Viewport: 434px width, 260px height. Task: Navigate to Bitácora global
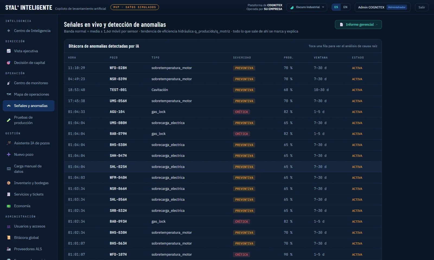(x=28, y=238)
